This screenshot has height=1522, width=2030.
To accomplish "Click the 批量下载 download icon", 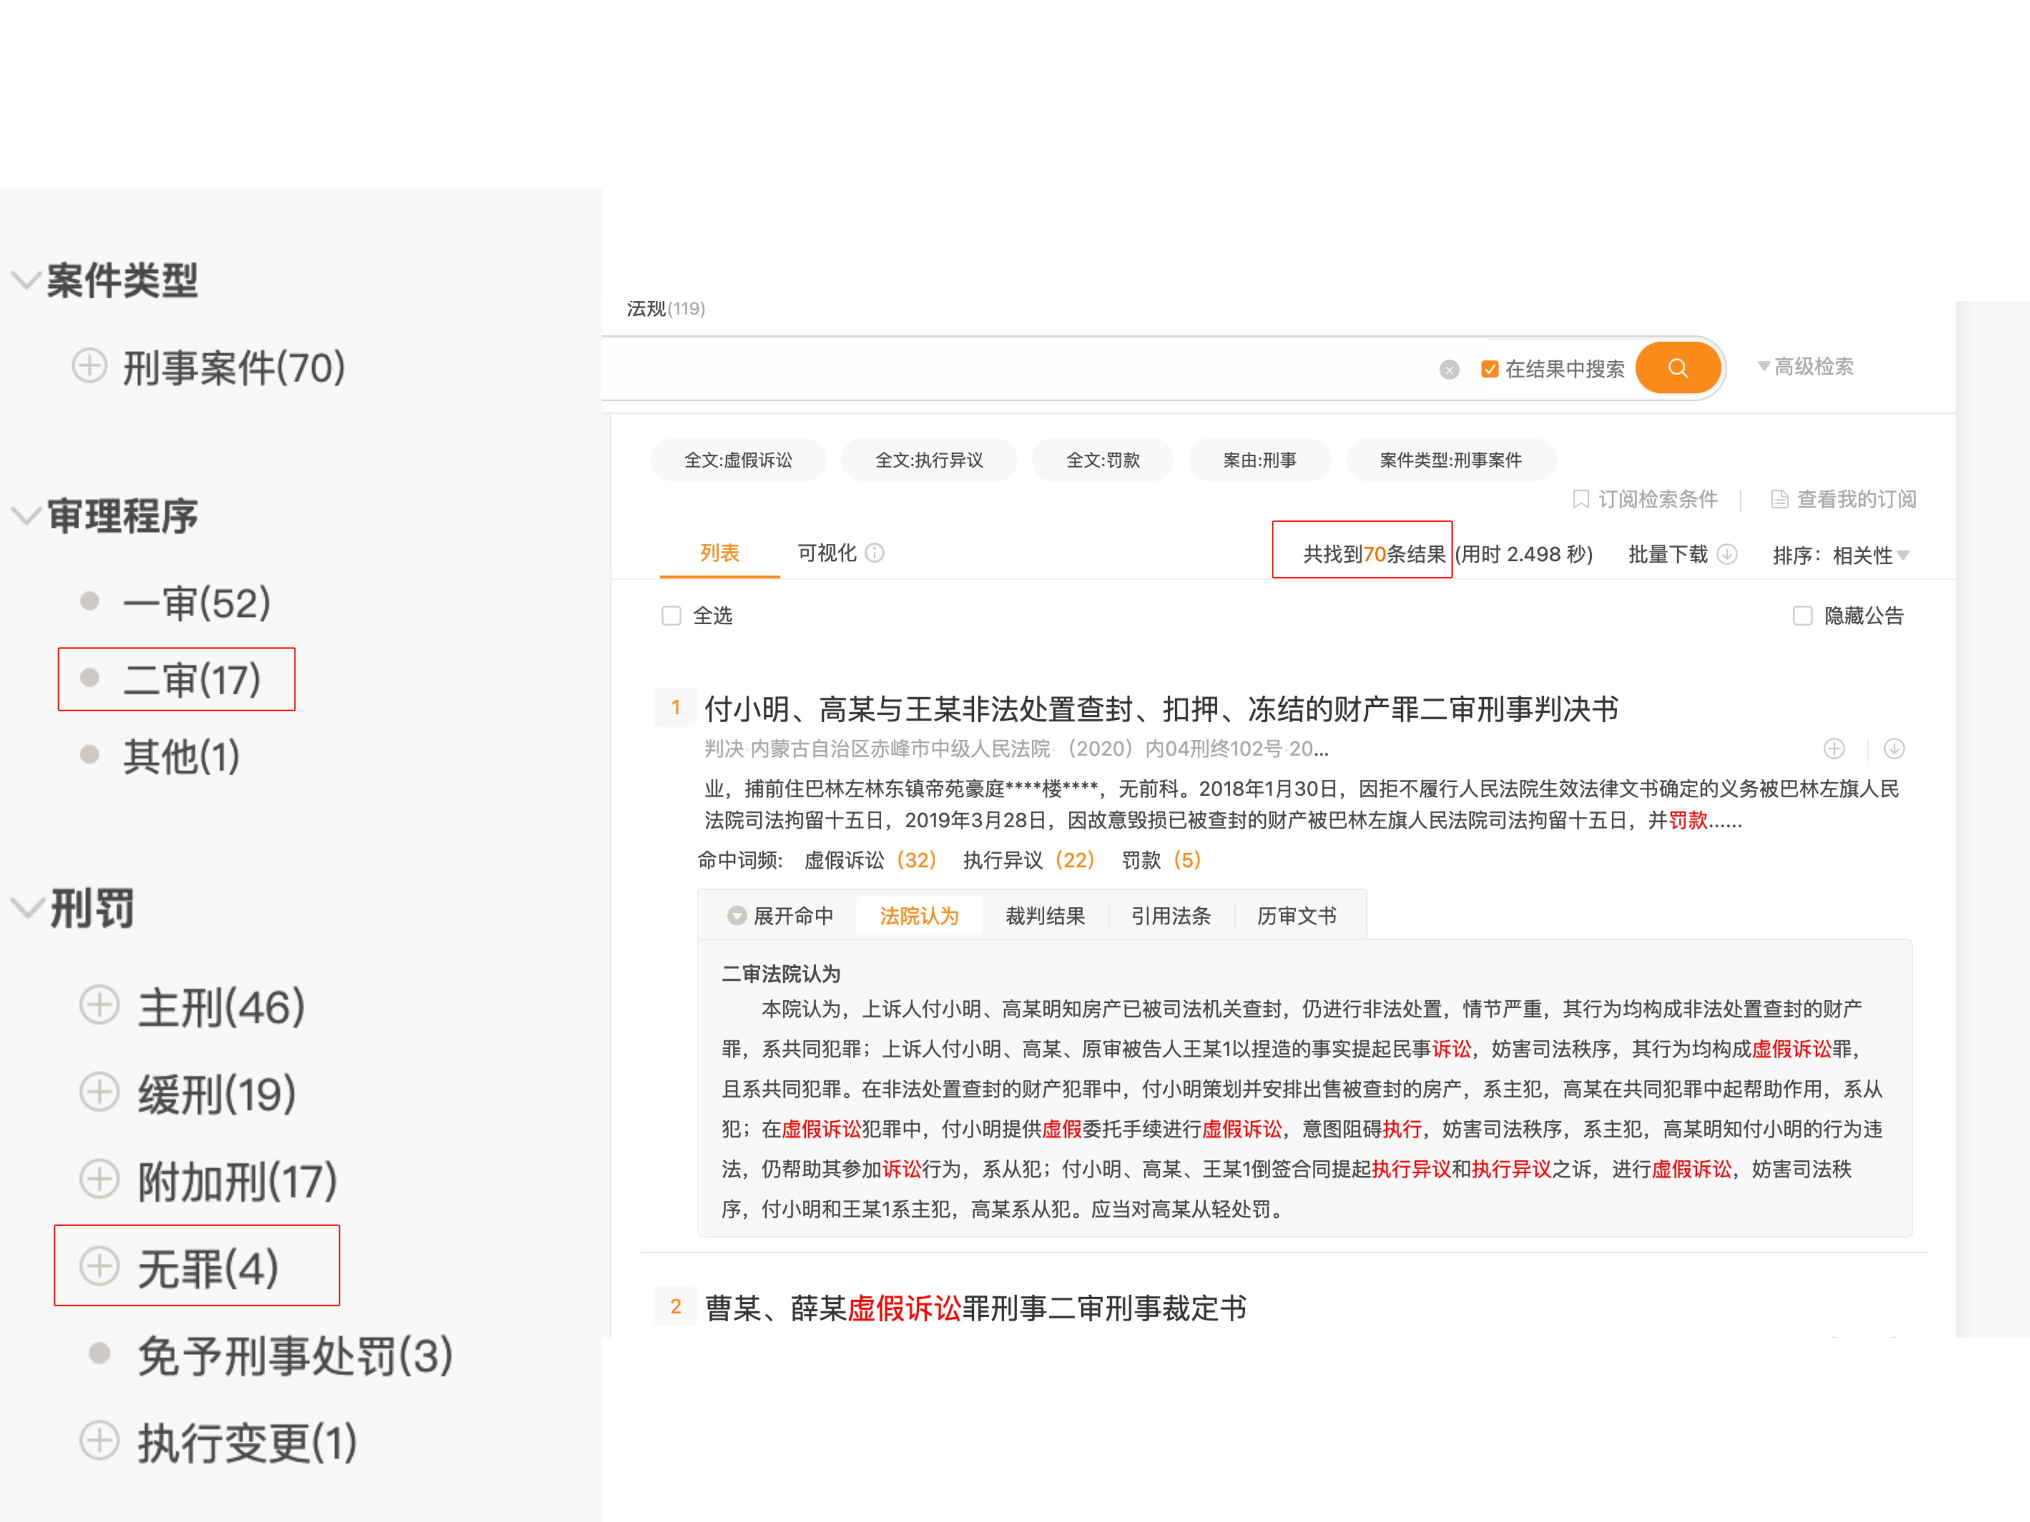I will point(1726,554).
